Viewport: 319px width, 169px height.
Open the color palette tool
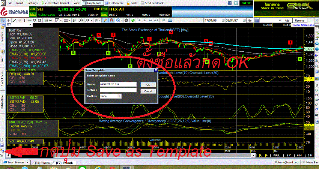126,20
